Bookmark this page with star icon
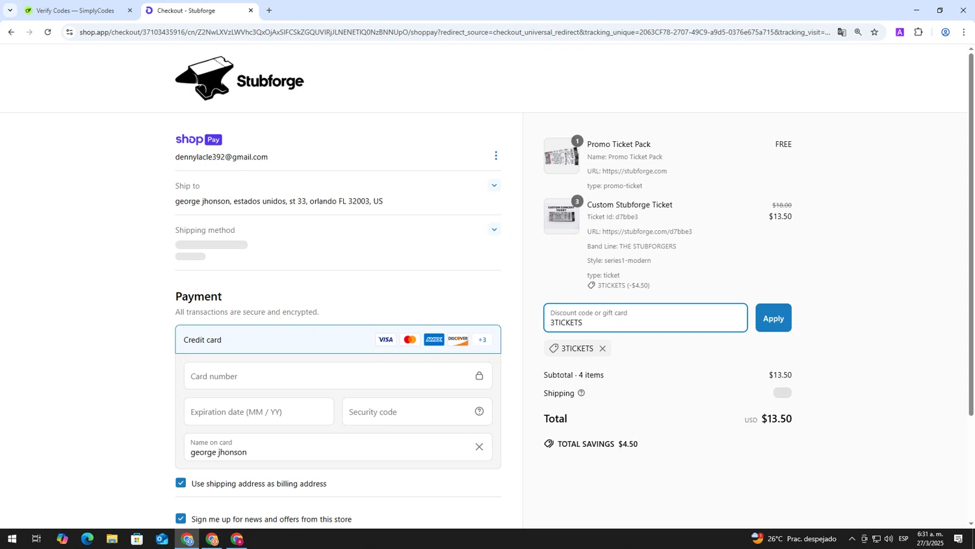Viewport: 975px width, 549px height. [x=874, y=32]
